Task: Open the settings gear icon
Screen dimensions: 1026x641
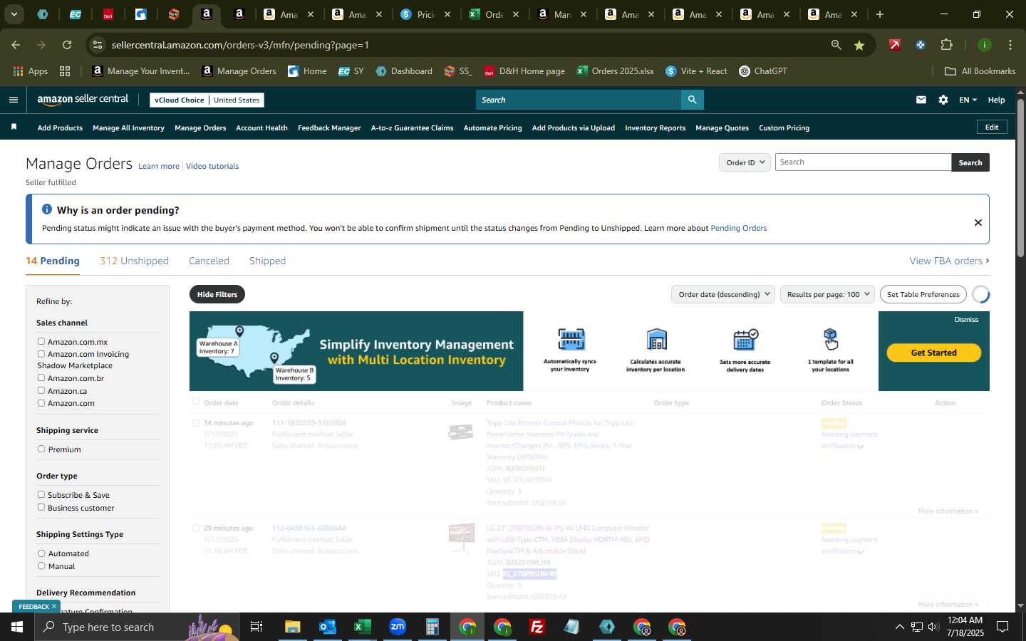Action: click(x=943, y=100)
